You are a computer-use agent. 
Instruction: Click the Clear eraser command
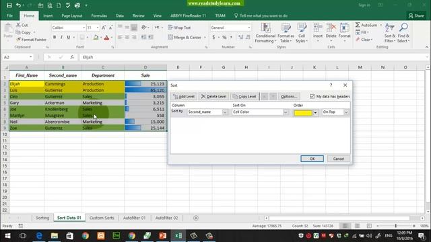pos(364,40)
